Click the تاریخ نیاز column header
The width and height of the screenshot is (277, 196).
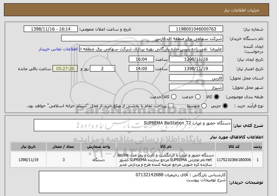click(x=28, y=147)
